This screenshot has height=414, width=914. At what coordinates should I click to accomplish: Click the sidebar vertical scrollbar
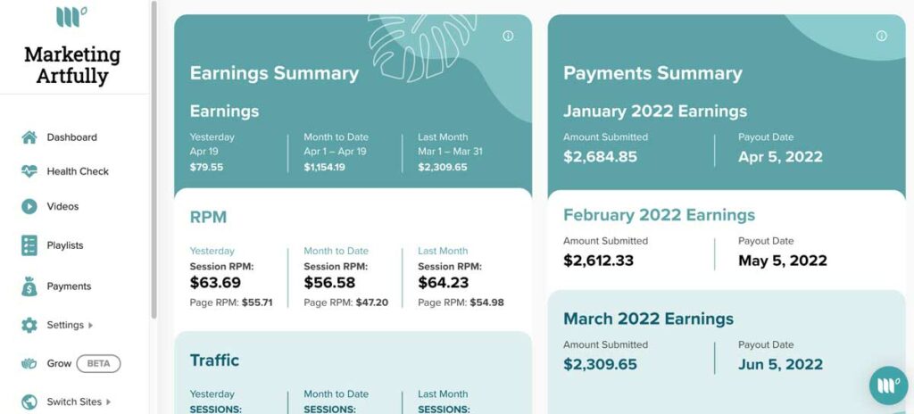tap(154, 159)
